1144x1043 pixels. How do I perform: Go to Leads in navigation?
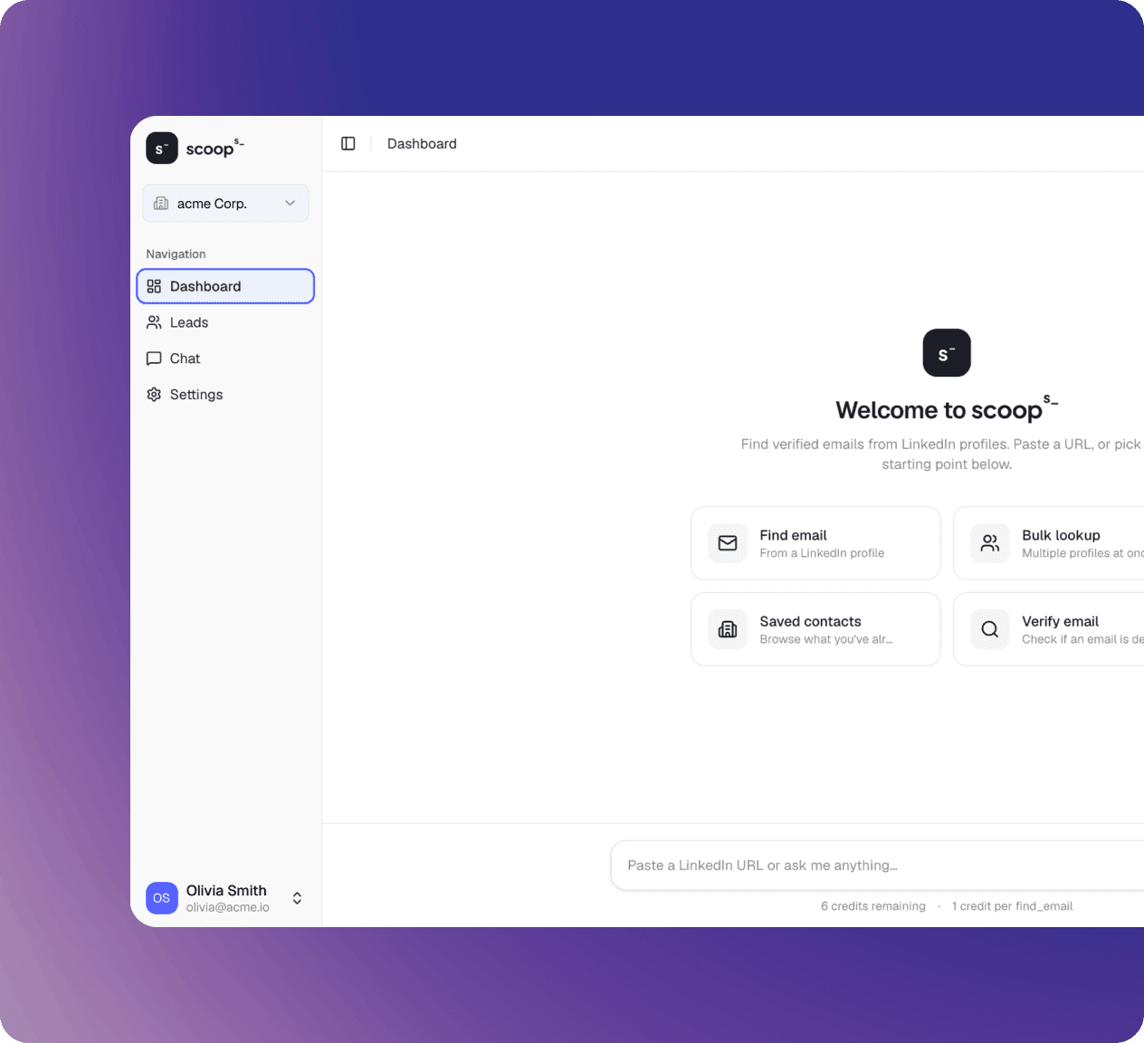click(x=225, y=322)
